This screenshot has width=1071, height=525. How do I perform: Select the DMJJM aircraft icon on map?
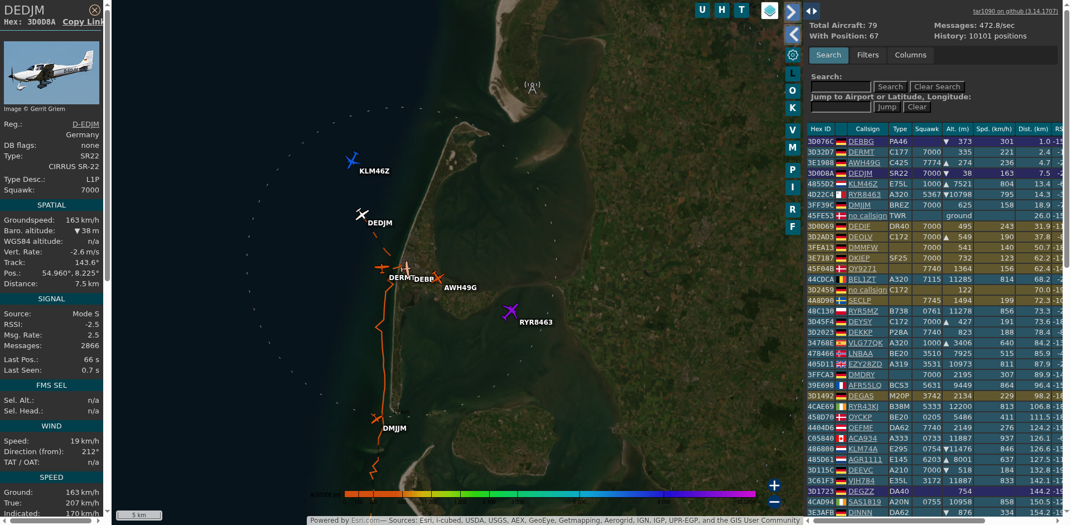(377, 418)
